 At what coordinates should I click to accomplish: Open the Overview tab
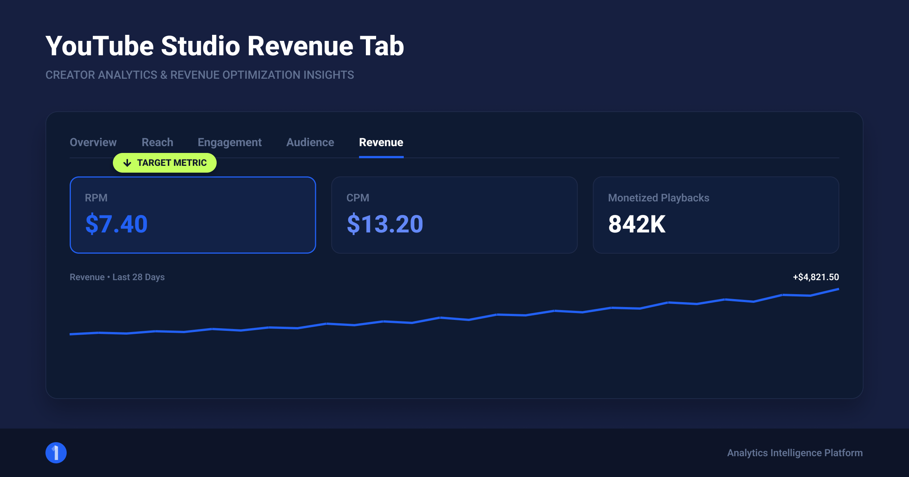[x=93, y=142]
